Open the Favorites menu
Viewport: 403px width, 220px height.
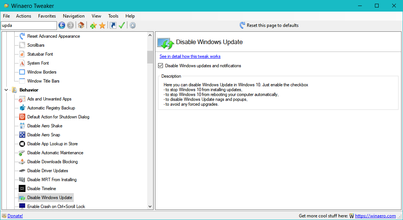pyautogui.click(x=47, y=16)
